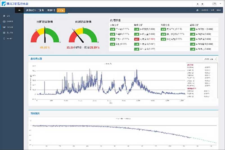225x150 pixels.
Task: Click the dashed green forecast line in the trend chart
Action: tap(204, 140)
